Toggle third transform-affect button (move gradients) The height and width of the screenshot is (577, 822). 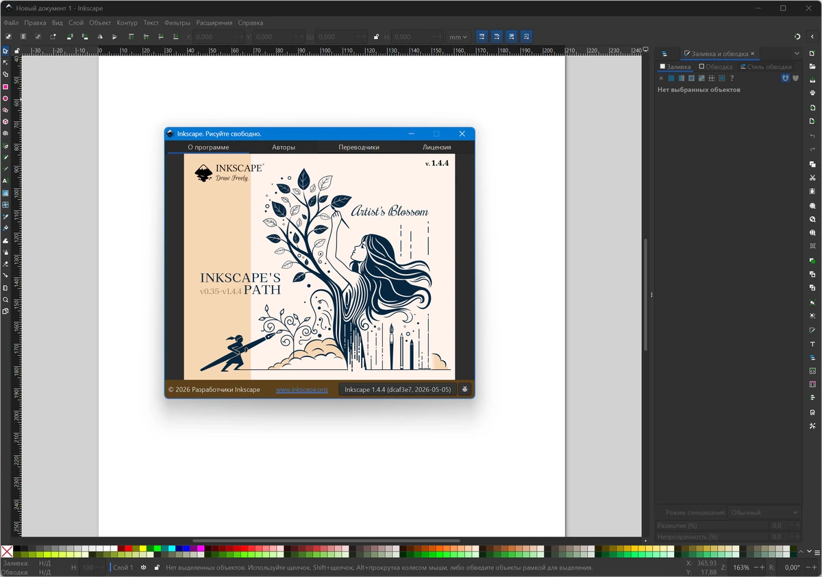512,37
